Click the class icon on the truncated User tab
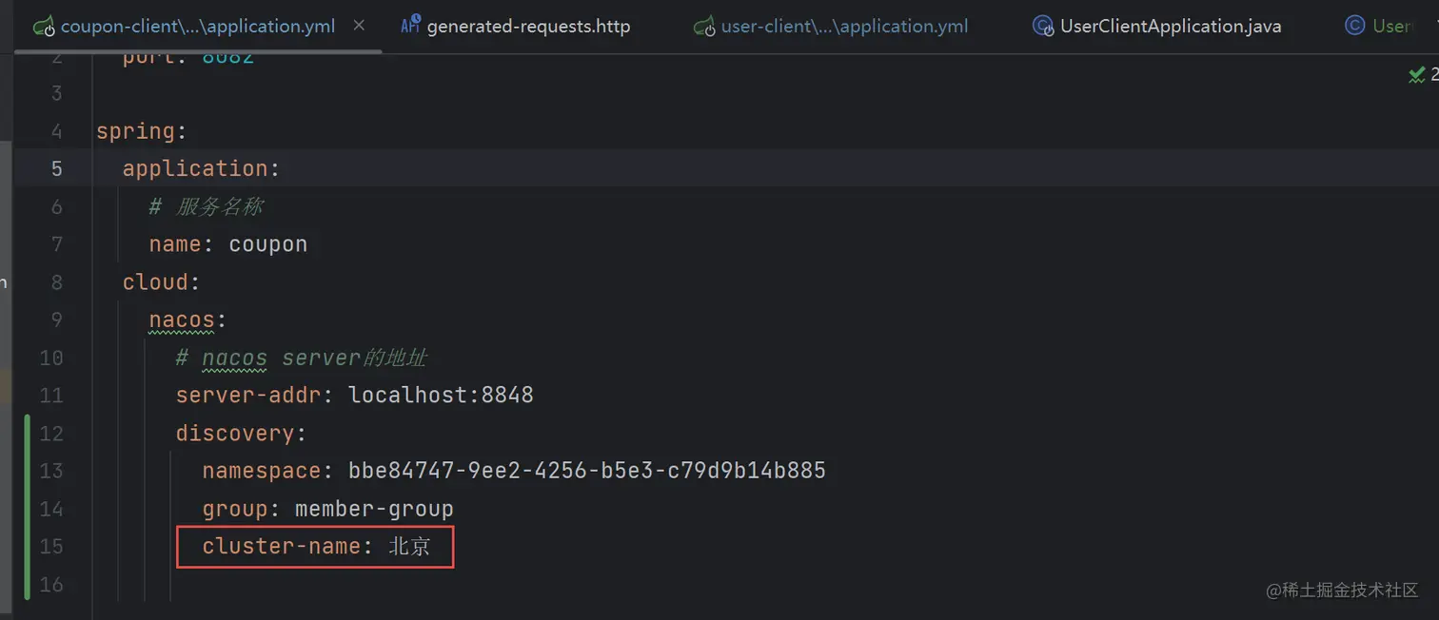The image size is (1439, 620). [x=1354, y=26]
